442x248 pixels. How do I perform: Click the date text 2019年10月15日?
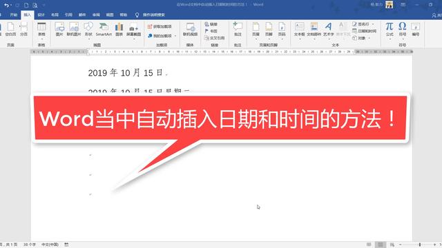(x=126, y=73)
